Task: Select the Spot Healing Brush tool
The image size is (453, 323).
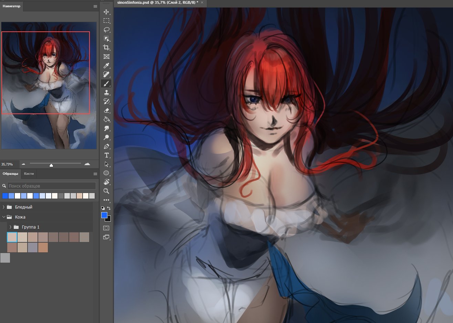Action: pos(106,74)
